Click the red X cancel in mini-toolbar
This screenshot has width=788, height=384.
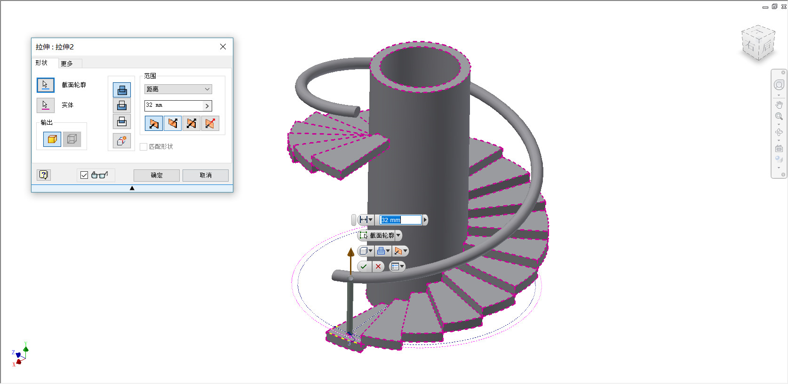click(378, 267)
